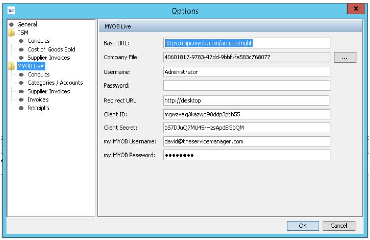Open Conduits under MYOB Live
The image size is (370, 240).
[x=38, y=75]
